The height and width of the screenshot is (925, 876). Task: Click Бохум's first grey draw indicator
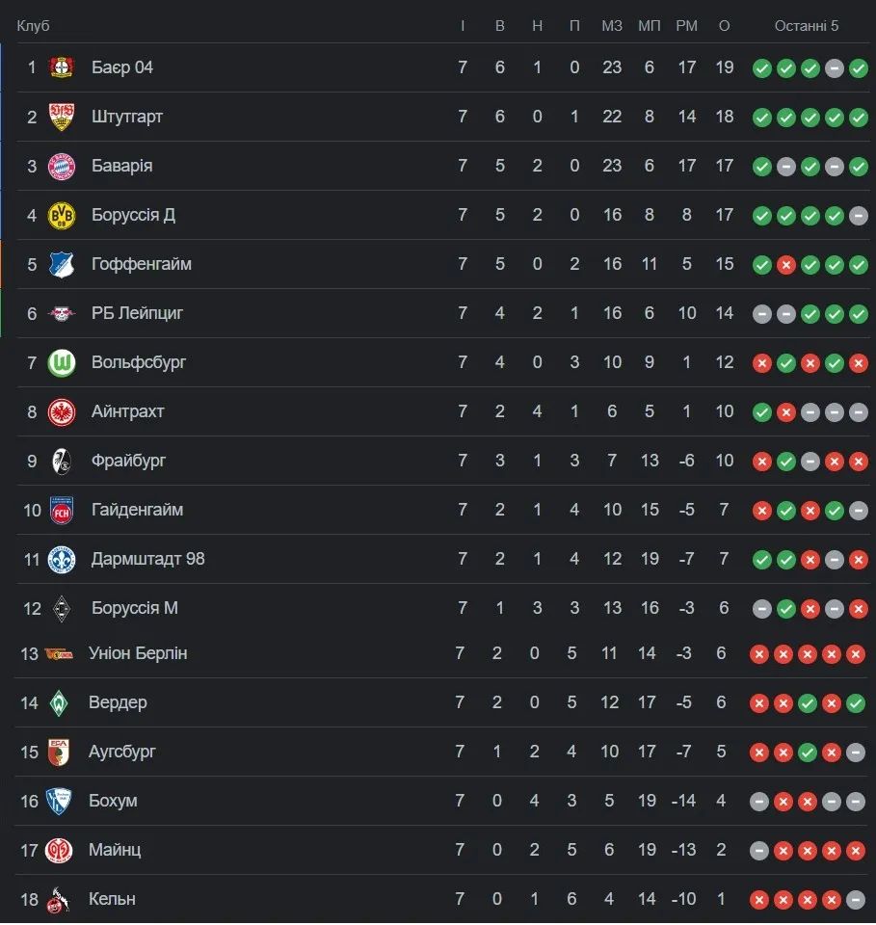759,802
